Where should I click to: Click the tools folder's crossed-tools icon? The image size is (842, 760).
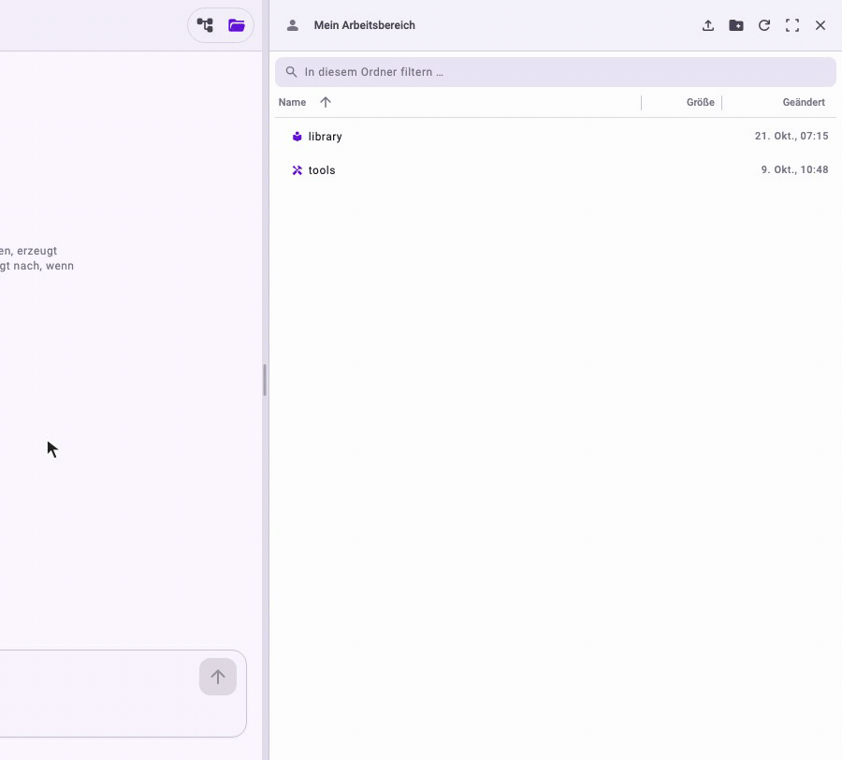[297, 170]
